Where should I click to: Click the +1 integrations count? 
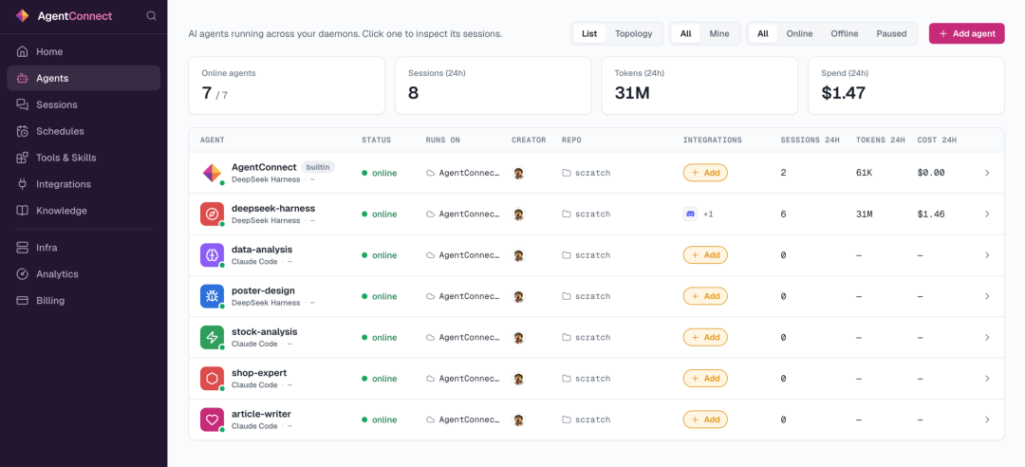708,214
